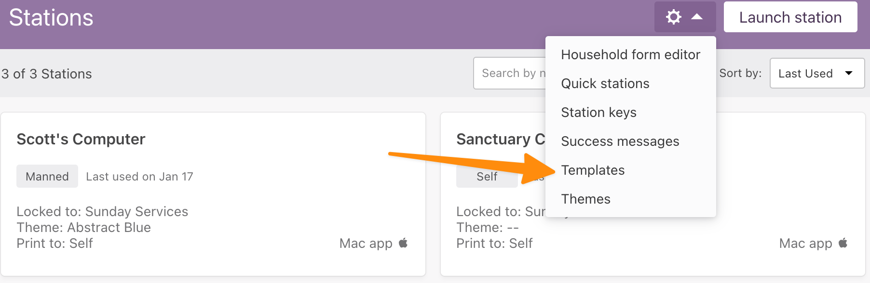The width and height of the screenshot is (870, 283).
Task: Click Theme: Abstract Blue on Scott's Computer
Action: (x=84, y=227)
